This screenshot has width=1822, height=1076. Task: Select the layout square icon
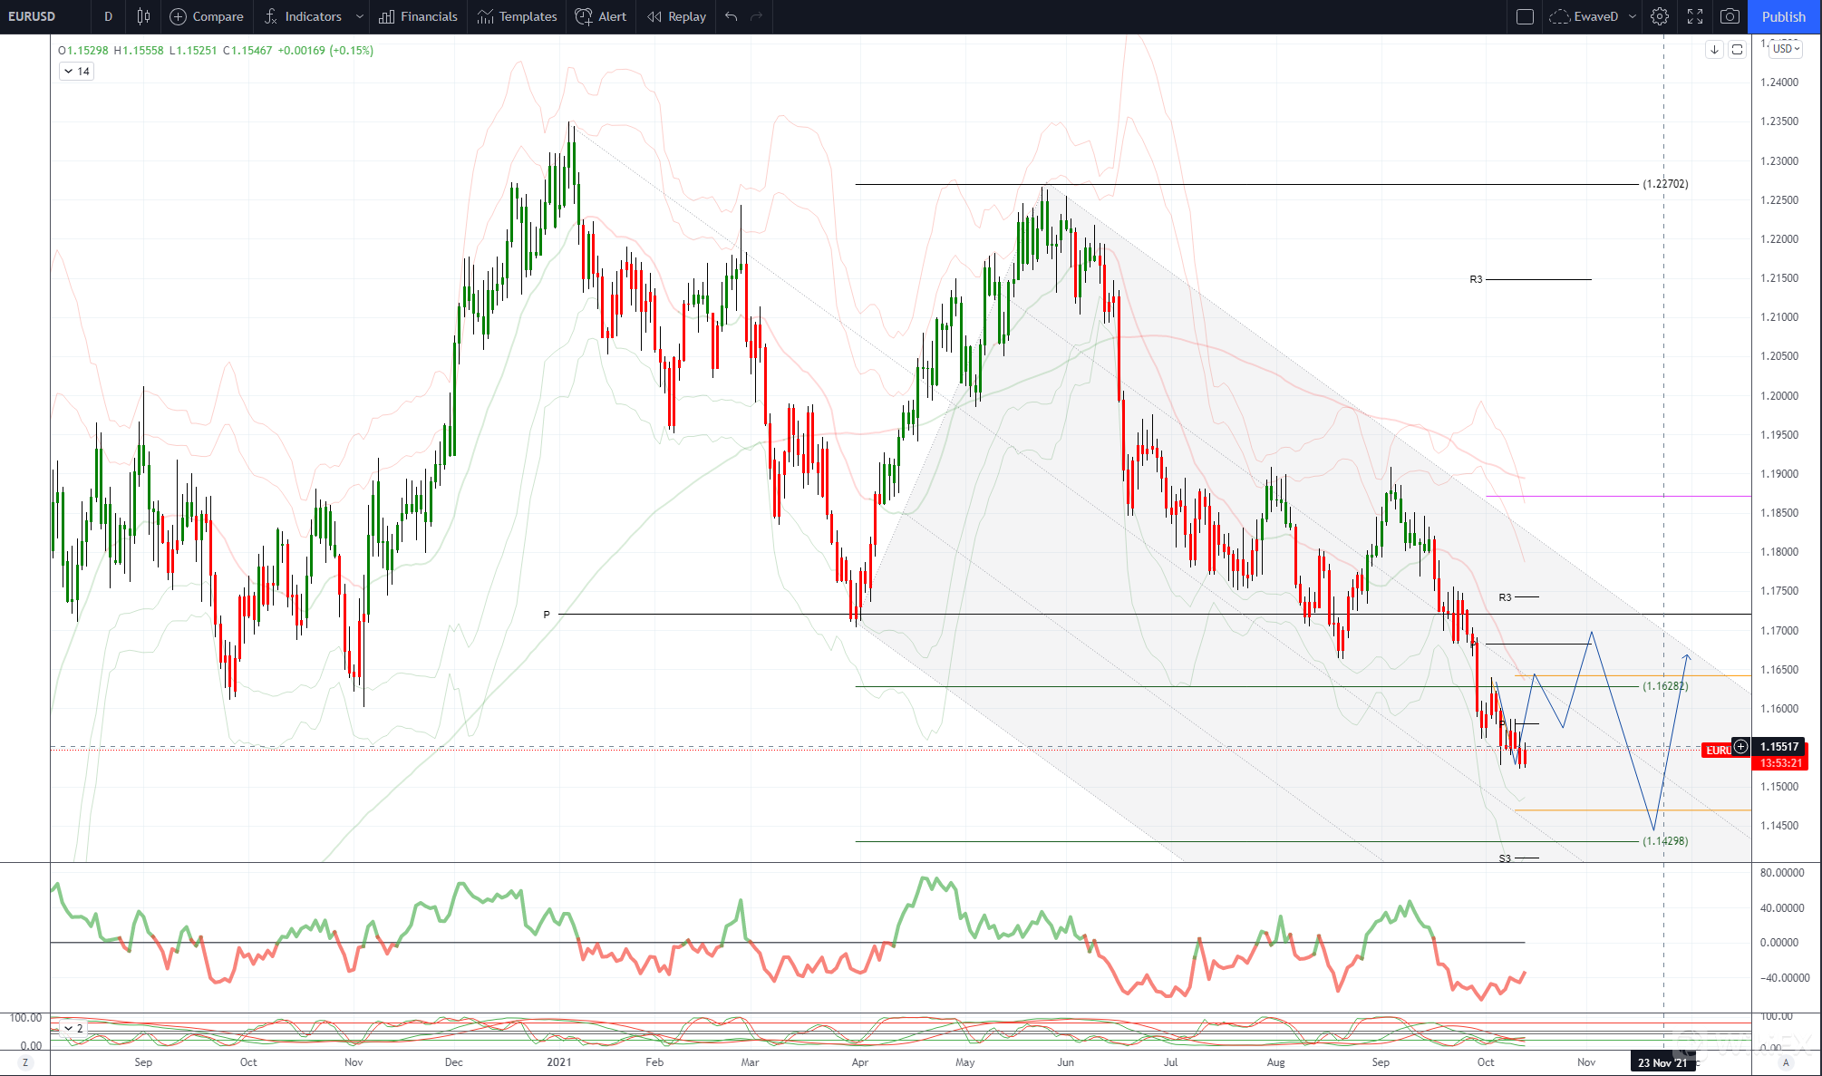(1525, 16)
